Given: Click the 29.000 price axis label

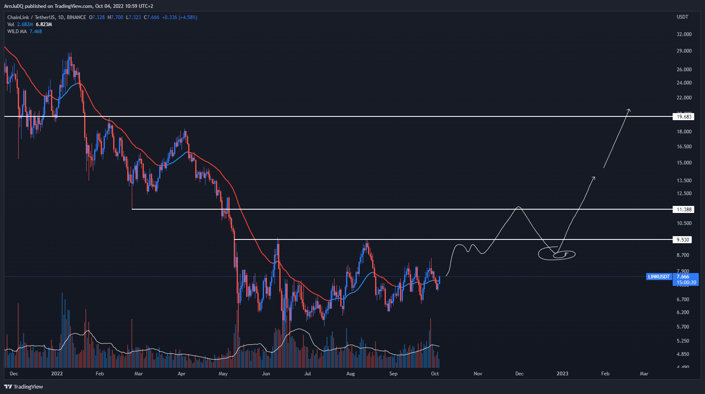Looking at the screenshot, I should point(684,51).
